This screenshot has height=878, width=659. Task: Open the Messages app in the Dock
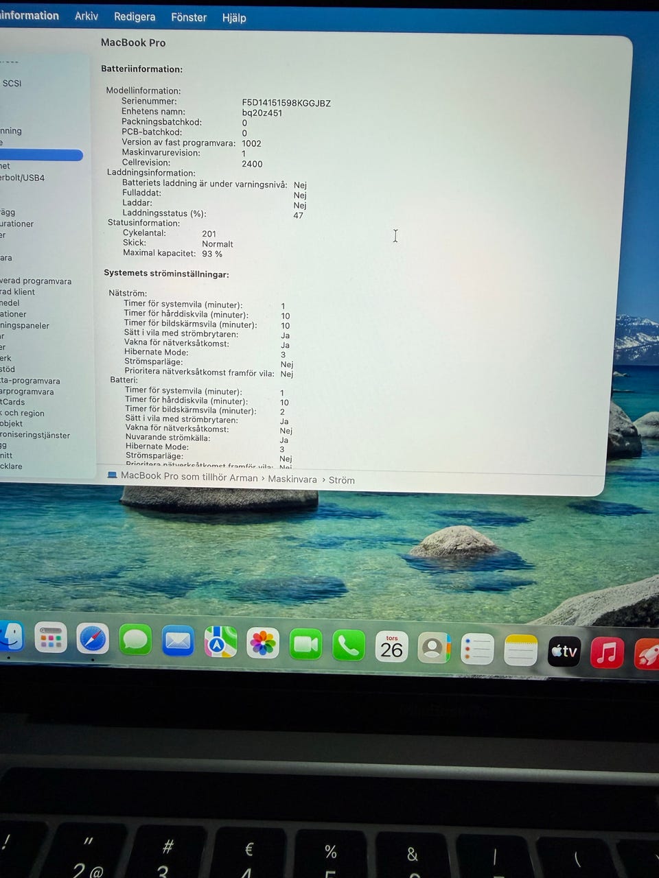tap(135, 640)
